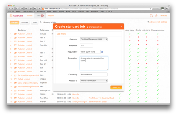Expand the Miscellaneous bookmarks folder
177x115 pixels.
click(x=29, y=11)
